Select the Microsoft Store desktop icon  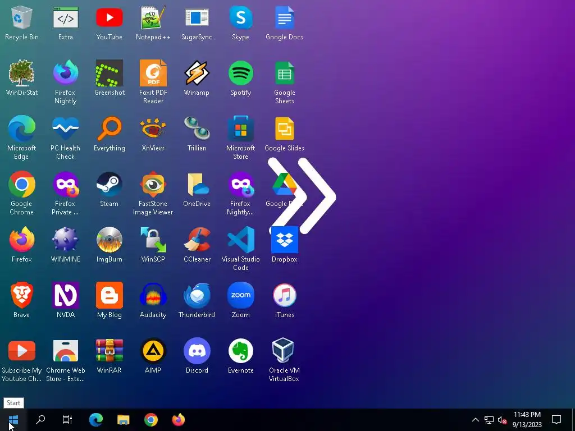tap(240, 129)
